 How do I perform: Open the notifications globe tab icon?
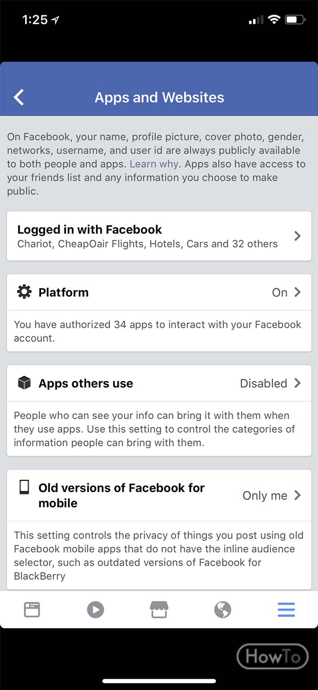222,610
